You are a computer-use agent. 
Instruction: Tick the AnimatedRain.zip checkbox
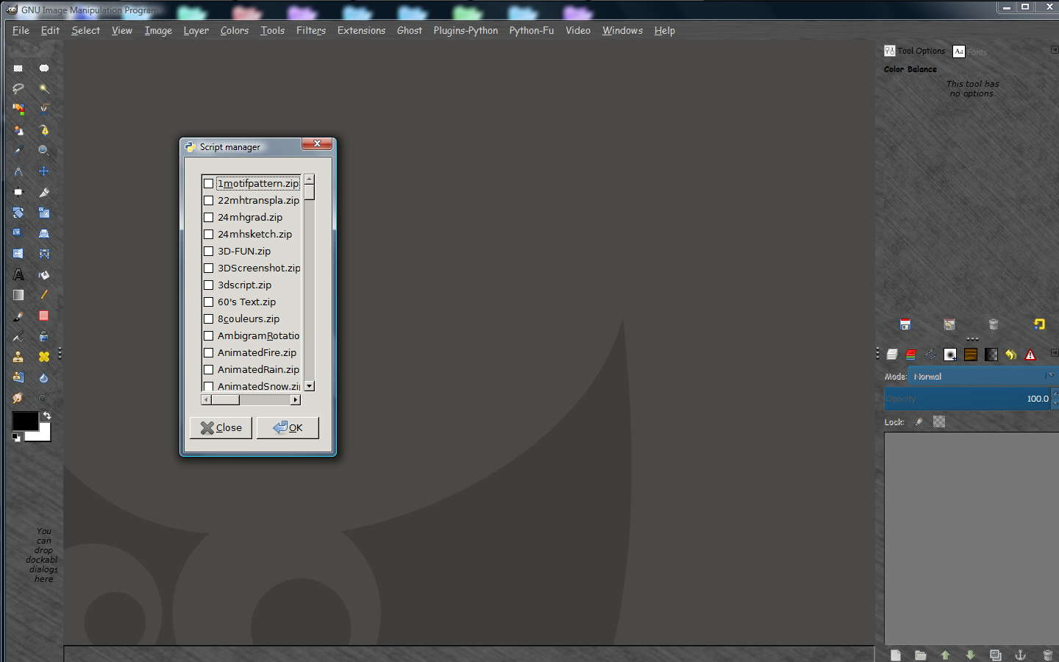coord(209,370)
